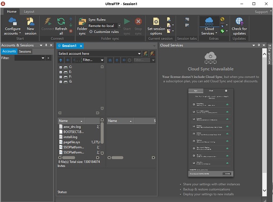This screenshot has width=273, height=202.
Task: Sort remote file list by Name header
Action: pos(120,121)
